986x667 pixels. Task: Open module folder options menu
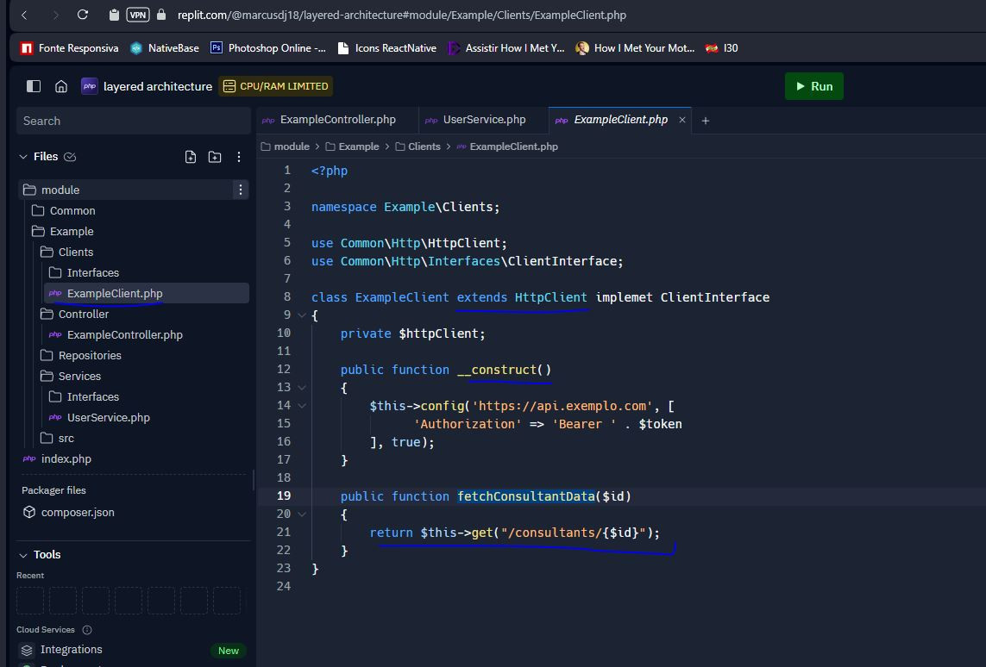[x=240, y=190]
